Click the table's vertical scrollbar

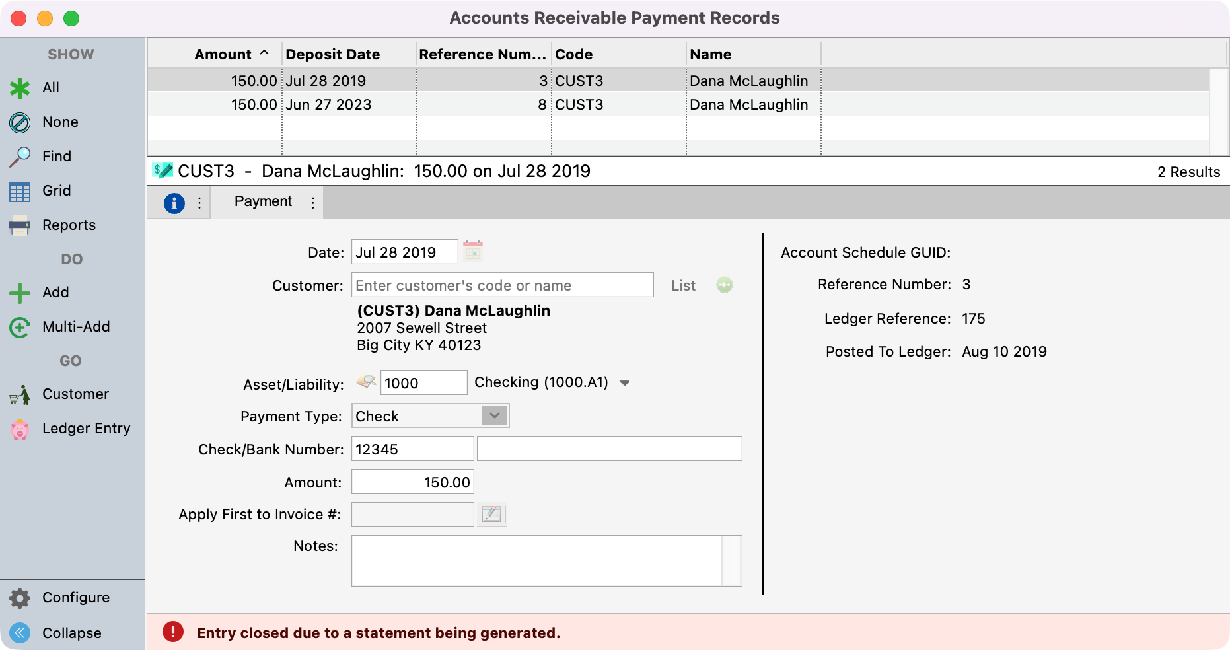[1218, 111]
